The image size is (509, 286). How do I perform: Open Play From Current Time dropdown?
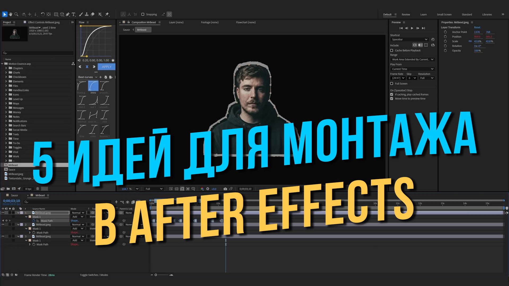point(413,69)
